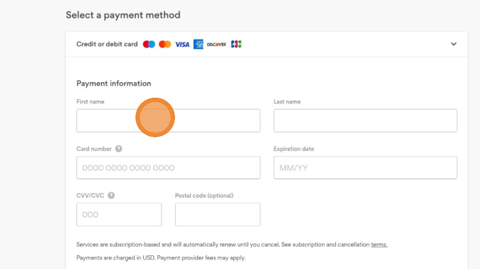Screen dimensions: 480x269
Task: Collapse the Credit or debit card chevron
Action: (454, 44)
